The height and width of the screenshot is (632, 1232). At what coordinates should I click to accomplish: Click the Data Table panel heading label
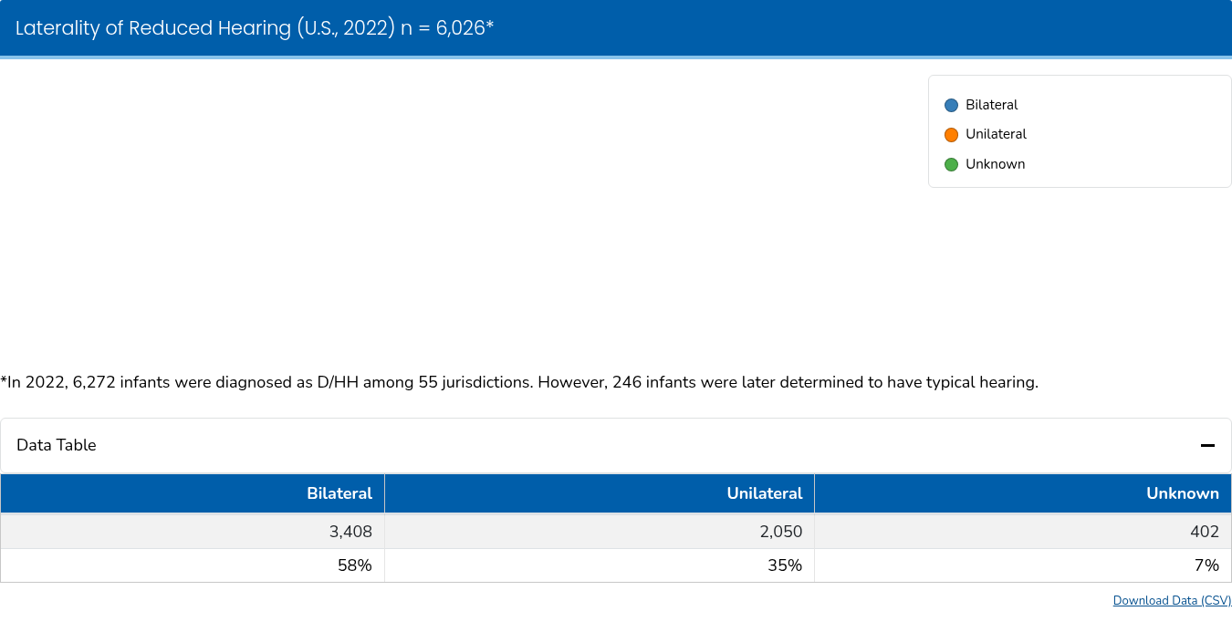tap(57, 445)
